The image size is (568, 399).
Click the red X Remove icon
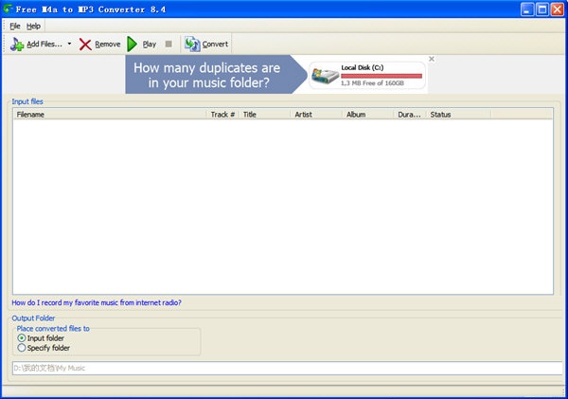(x=85, y=45)
